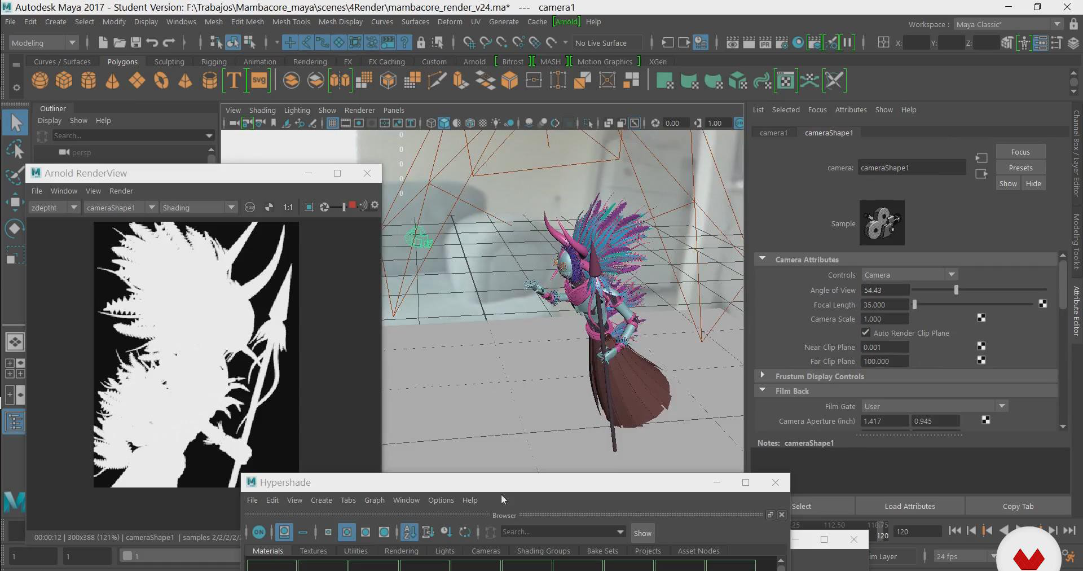The image size is (1083, 571).
Task: Click the Open Scene folder icon
Action: [119, 42]
